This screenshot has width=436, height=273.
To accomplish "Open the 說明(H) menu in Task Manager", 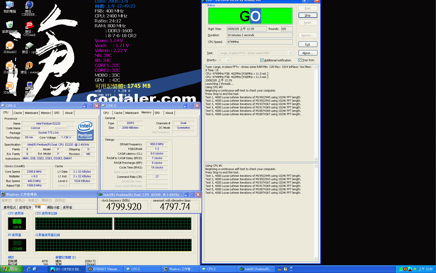I will point(60,200).
